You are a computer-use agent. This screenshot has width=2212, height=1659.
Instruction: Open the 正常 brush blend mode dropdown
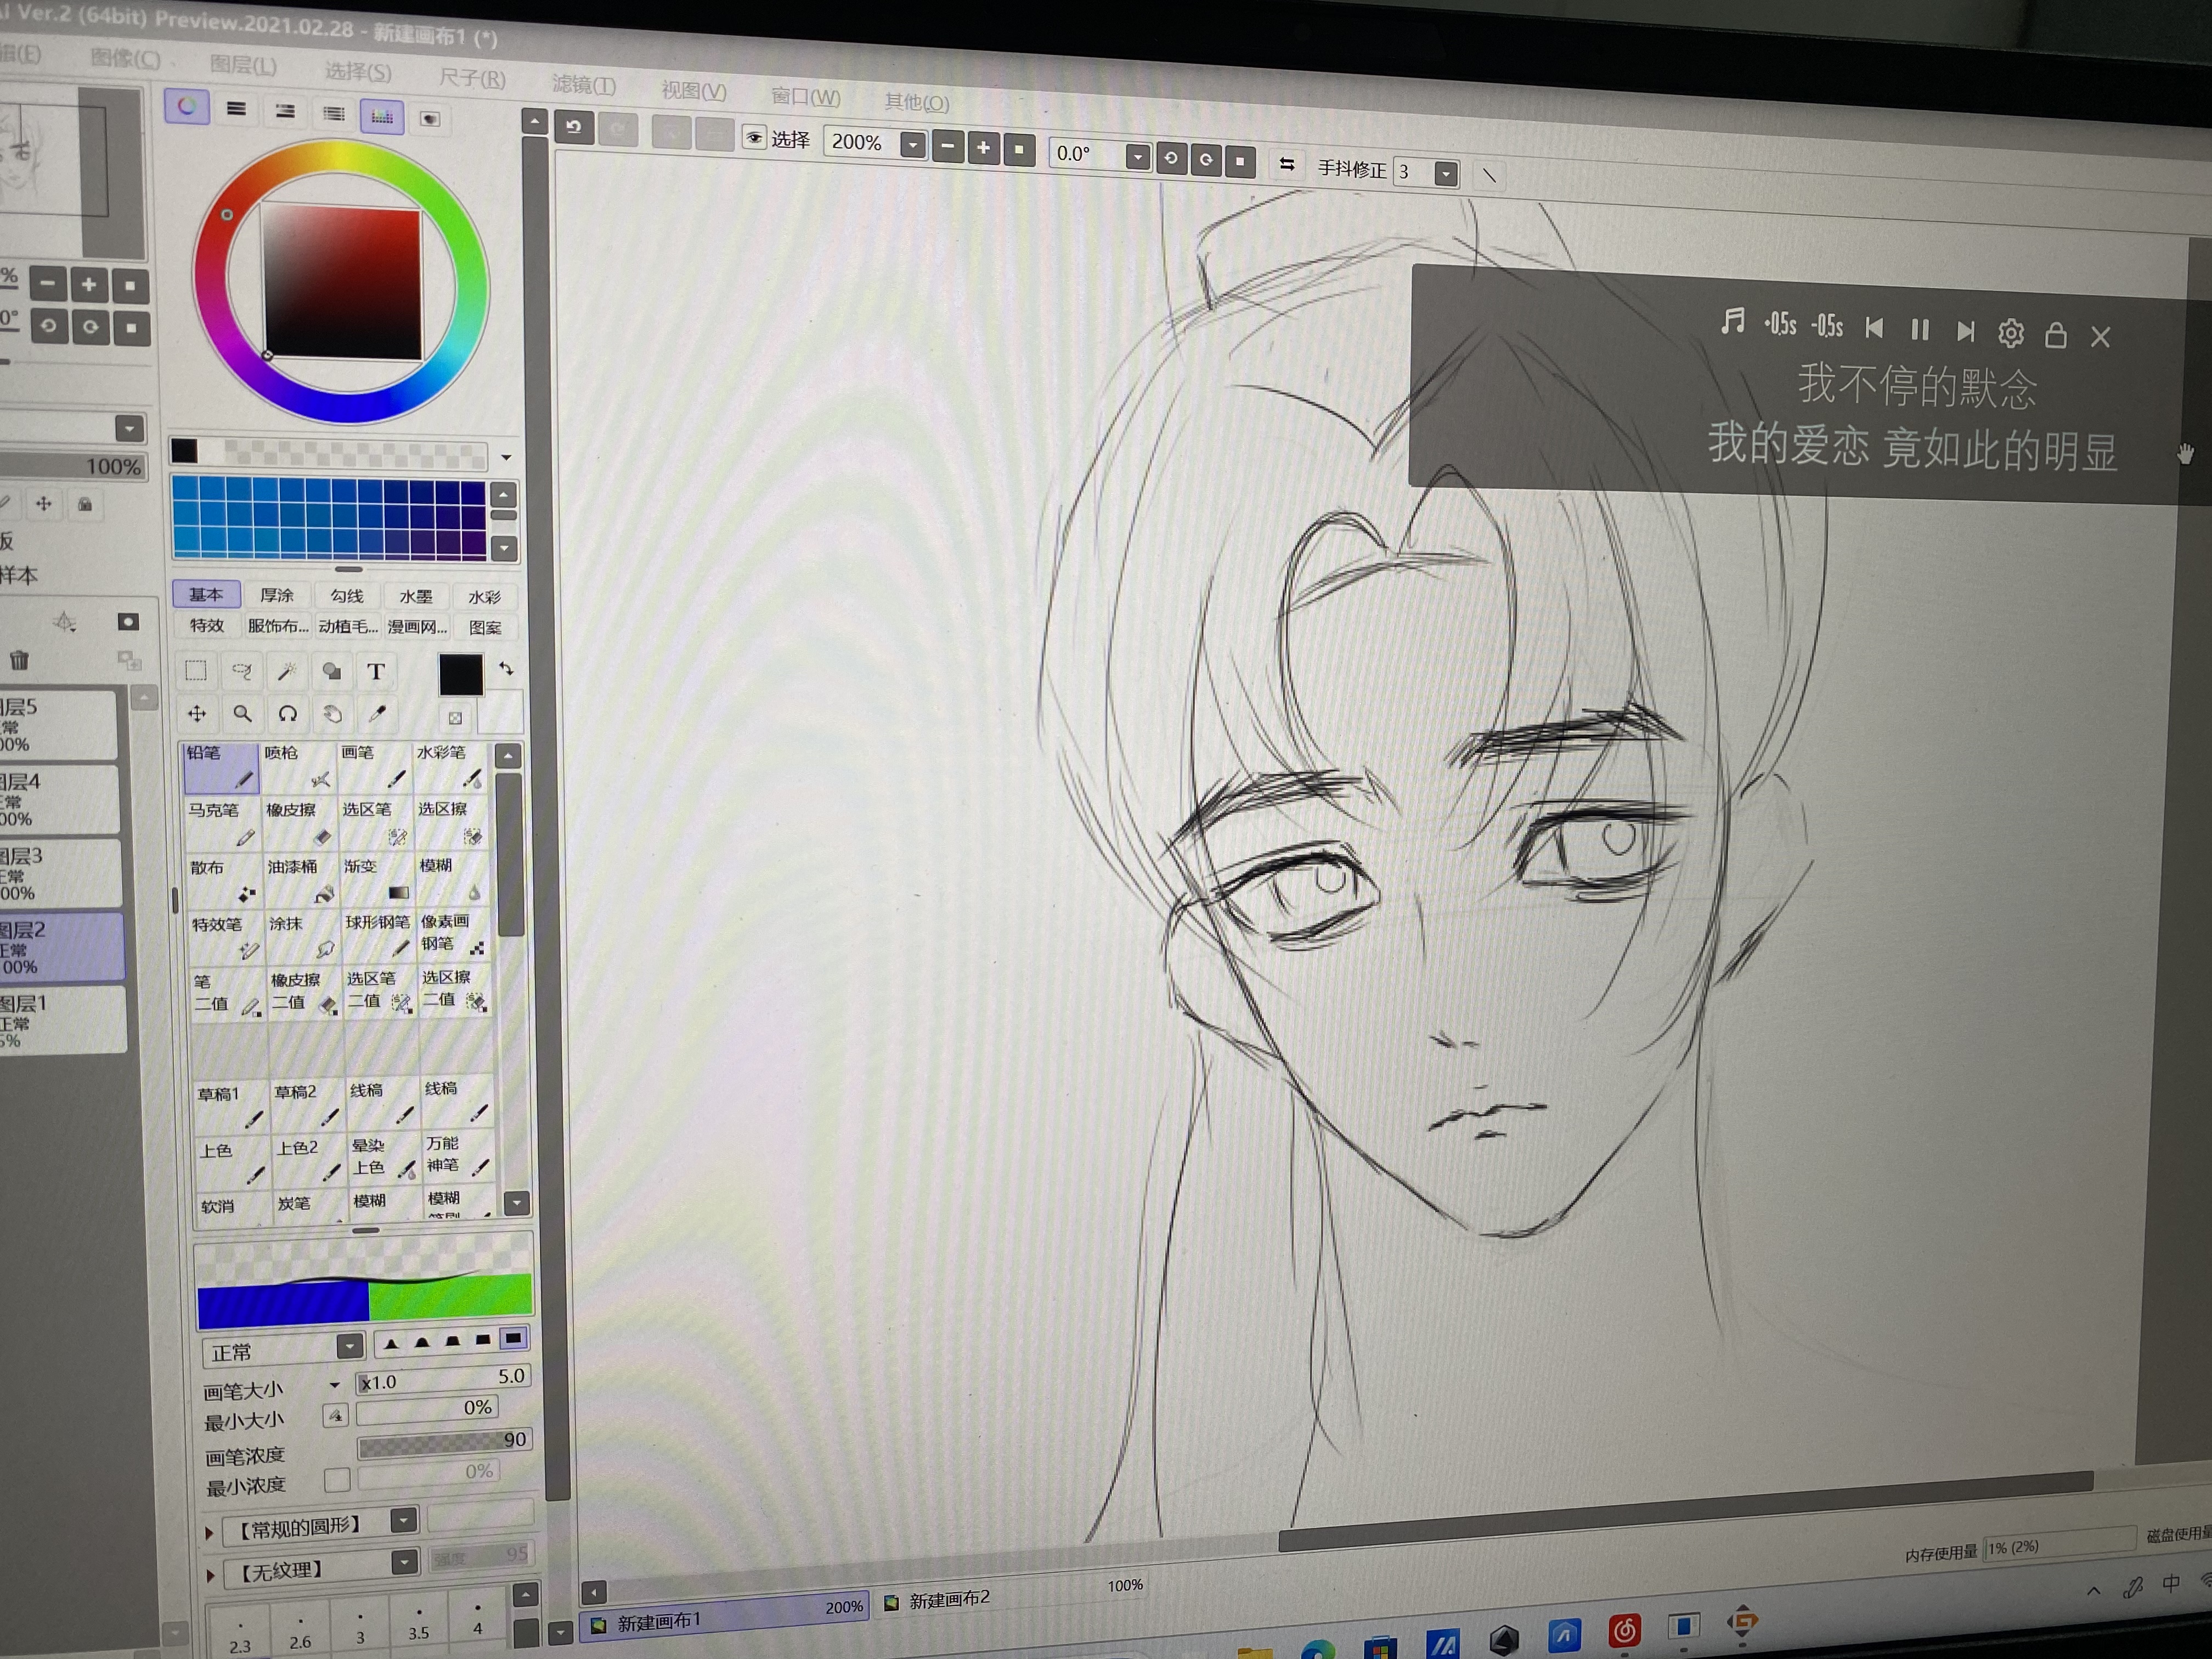[x=349, y=1347]
